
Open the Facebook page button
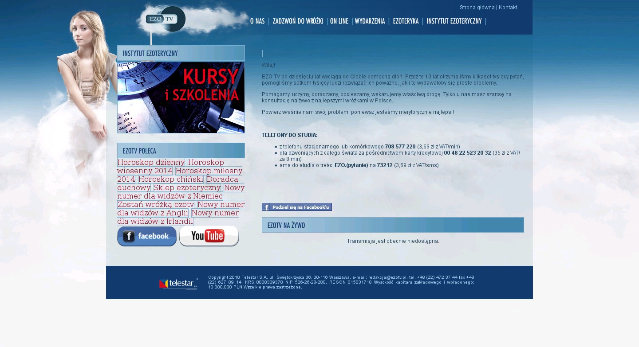pyautogui.click(x=147, y=236)
